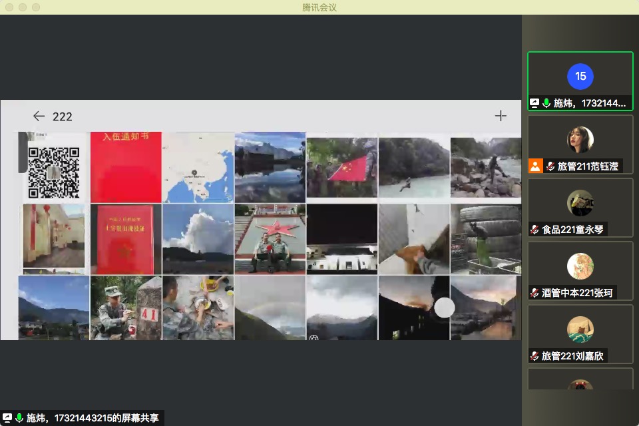
Task: Click the plus icon in album header
Action: [501, 116]
